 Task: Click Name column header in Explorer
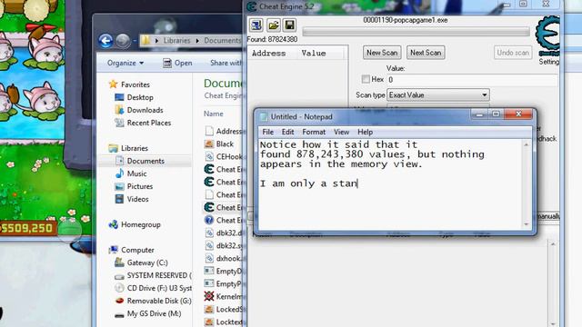point(214,114)
